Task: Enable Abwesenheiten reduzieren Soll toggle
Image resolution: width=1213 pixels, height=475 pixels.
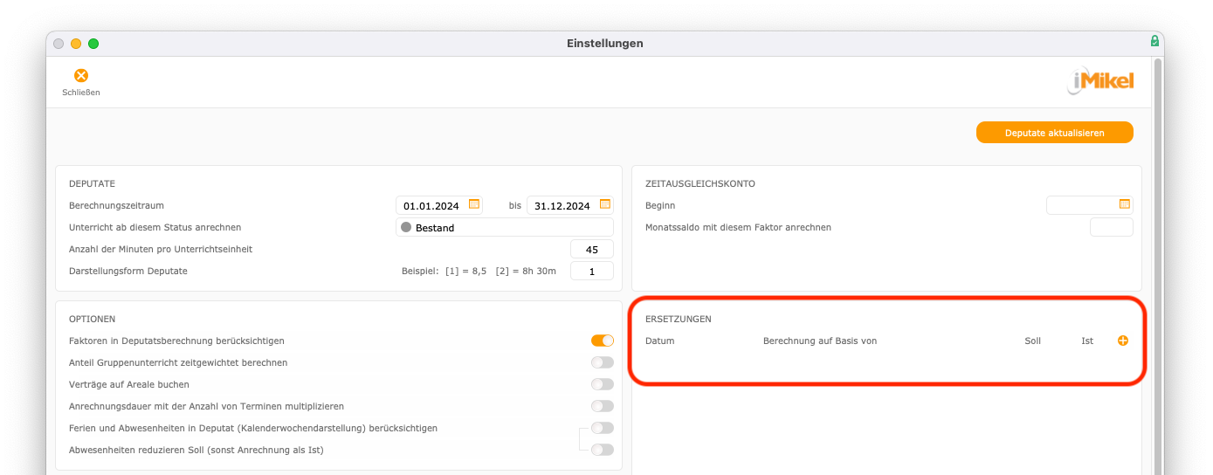Action: (603, 450)
